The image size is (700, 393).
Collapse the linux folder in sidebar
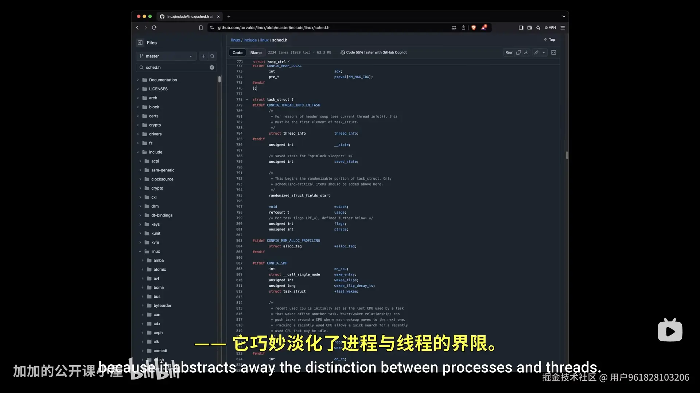[140, 251]
